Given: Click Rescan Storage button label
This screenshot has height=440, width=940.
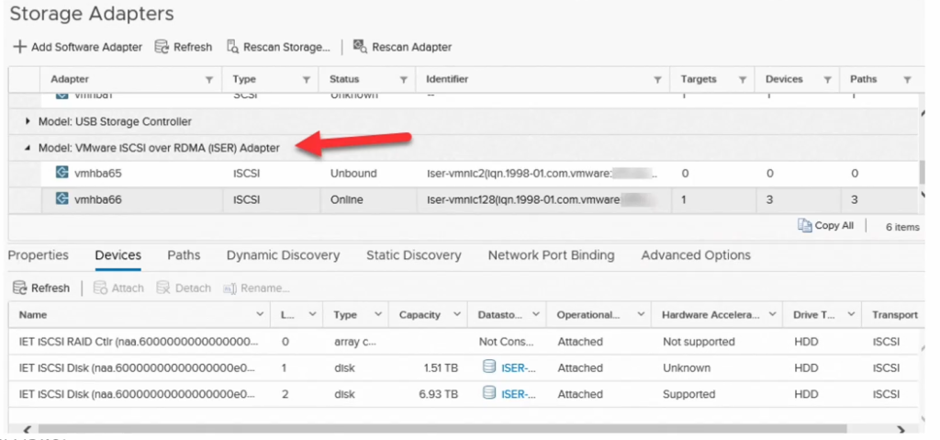Looking at the screenshot, I should click(x=286, y=47).
